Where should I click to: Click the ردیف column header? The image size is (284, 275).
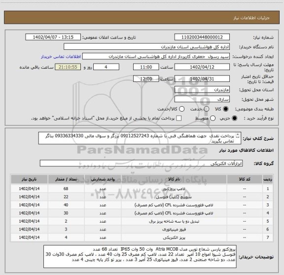[x=268, y=179]
